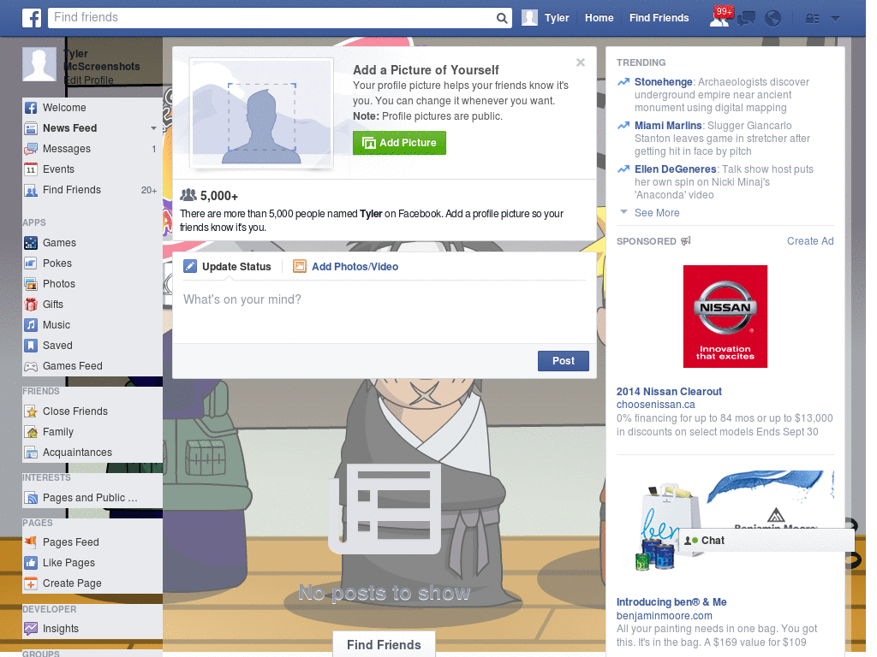Screen dimensions: 877x657
Task: Open the account menu dropdown arrow
Action: [x=836, y=19]
